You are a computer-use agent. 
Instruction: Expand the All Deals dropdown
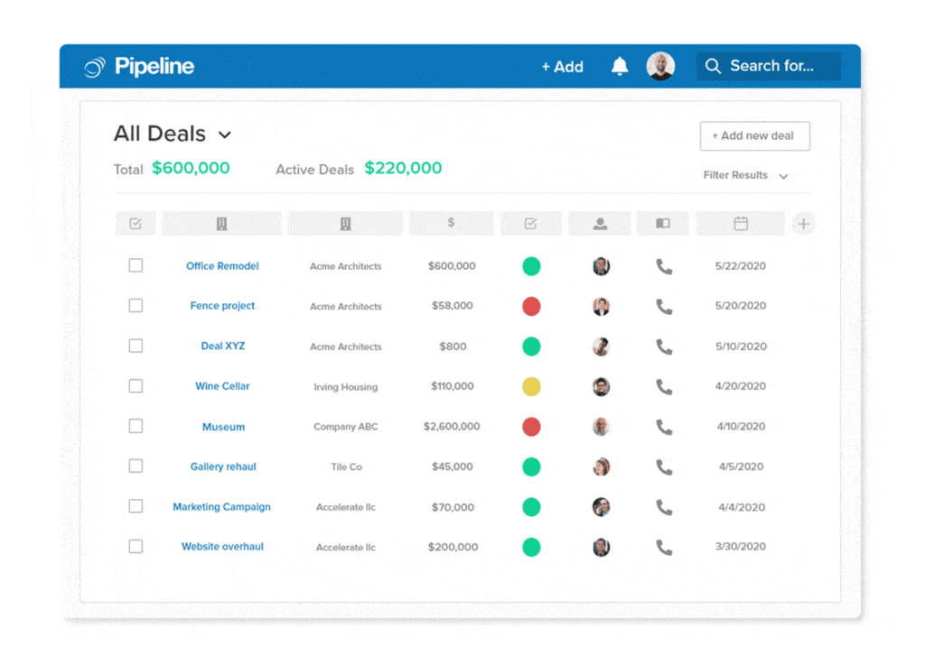(x=225, y=134)
